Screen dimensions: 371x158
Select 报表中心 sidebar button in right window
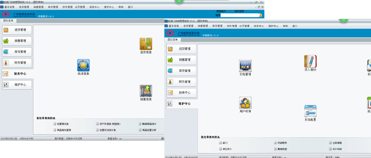182,93
